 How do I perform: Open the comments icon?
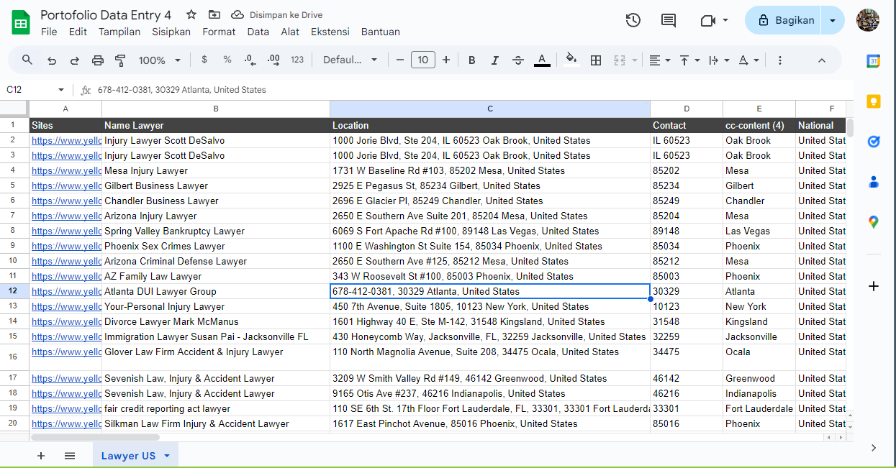point(669,20)
